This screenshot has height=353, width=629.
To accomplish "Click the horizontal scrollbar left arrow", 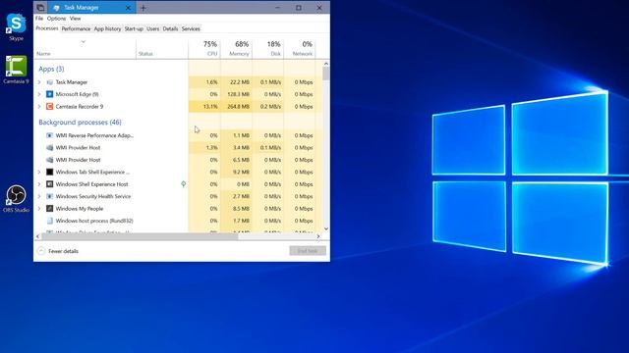I will [x=37, y=236].
